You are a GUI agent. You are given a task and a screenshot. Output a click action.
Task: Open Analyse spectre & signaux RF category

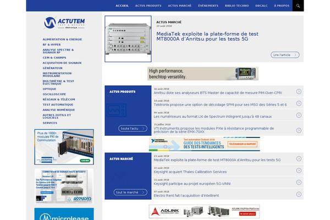[x=58, y=51]
